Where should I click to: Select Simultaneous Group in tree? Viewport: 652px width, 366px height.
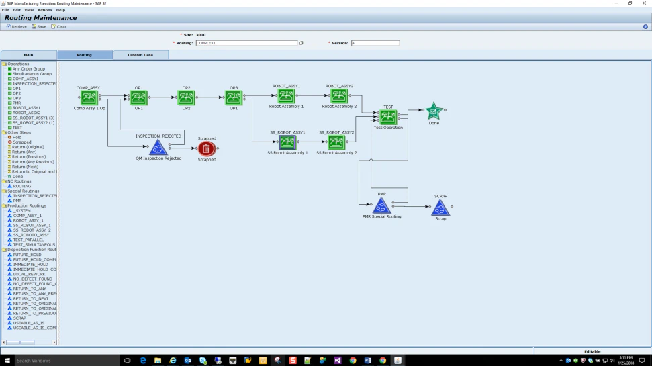click(x=32, y=74)
